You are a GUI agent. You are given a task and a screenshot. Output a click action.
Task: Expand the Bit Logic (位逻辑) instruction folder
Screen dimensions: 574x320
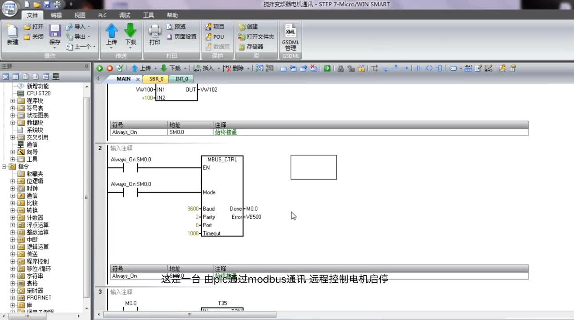[x=12, y=181]
